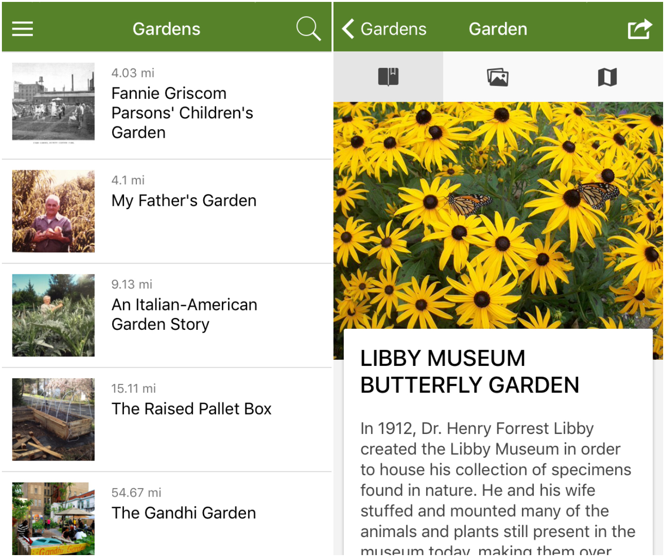Click the My Father's Garden thumbnail photo
This screenshot has width=665, height=557.
point(53,211)
